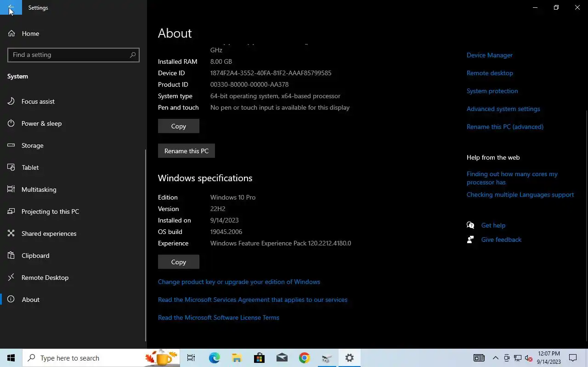
Task: Select the Product ID value 00330-80000-00000-AA378
Action: 249,84
